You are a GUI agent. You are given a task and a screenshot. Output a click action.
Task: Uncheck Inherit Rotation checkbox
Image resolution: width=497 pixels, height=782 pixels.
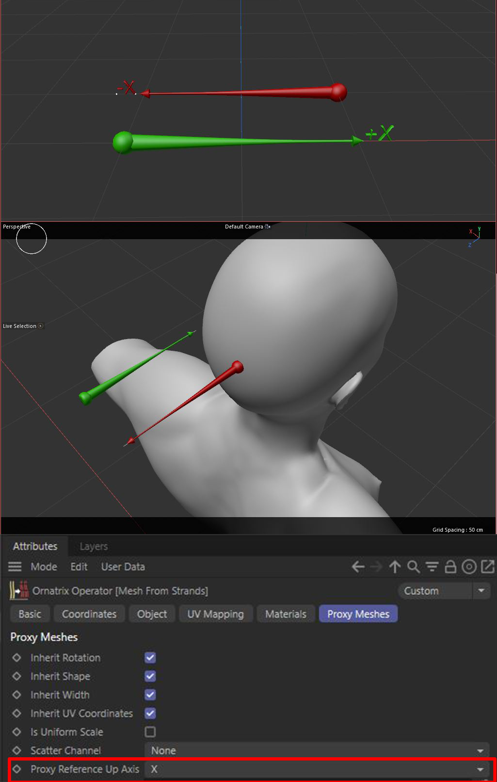click(x=150, y=658)
